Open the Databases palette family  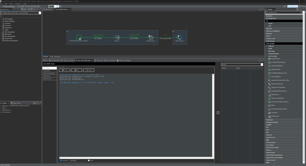coord(284,120)
